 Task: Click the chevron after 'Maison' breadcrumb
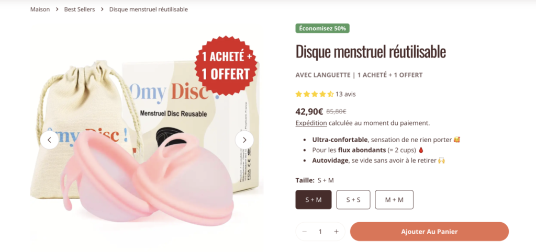pyautogui.click(x=57, y=9)
